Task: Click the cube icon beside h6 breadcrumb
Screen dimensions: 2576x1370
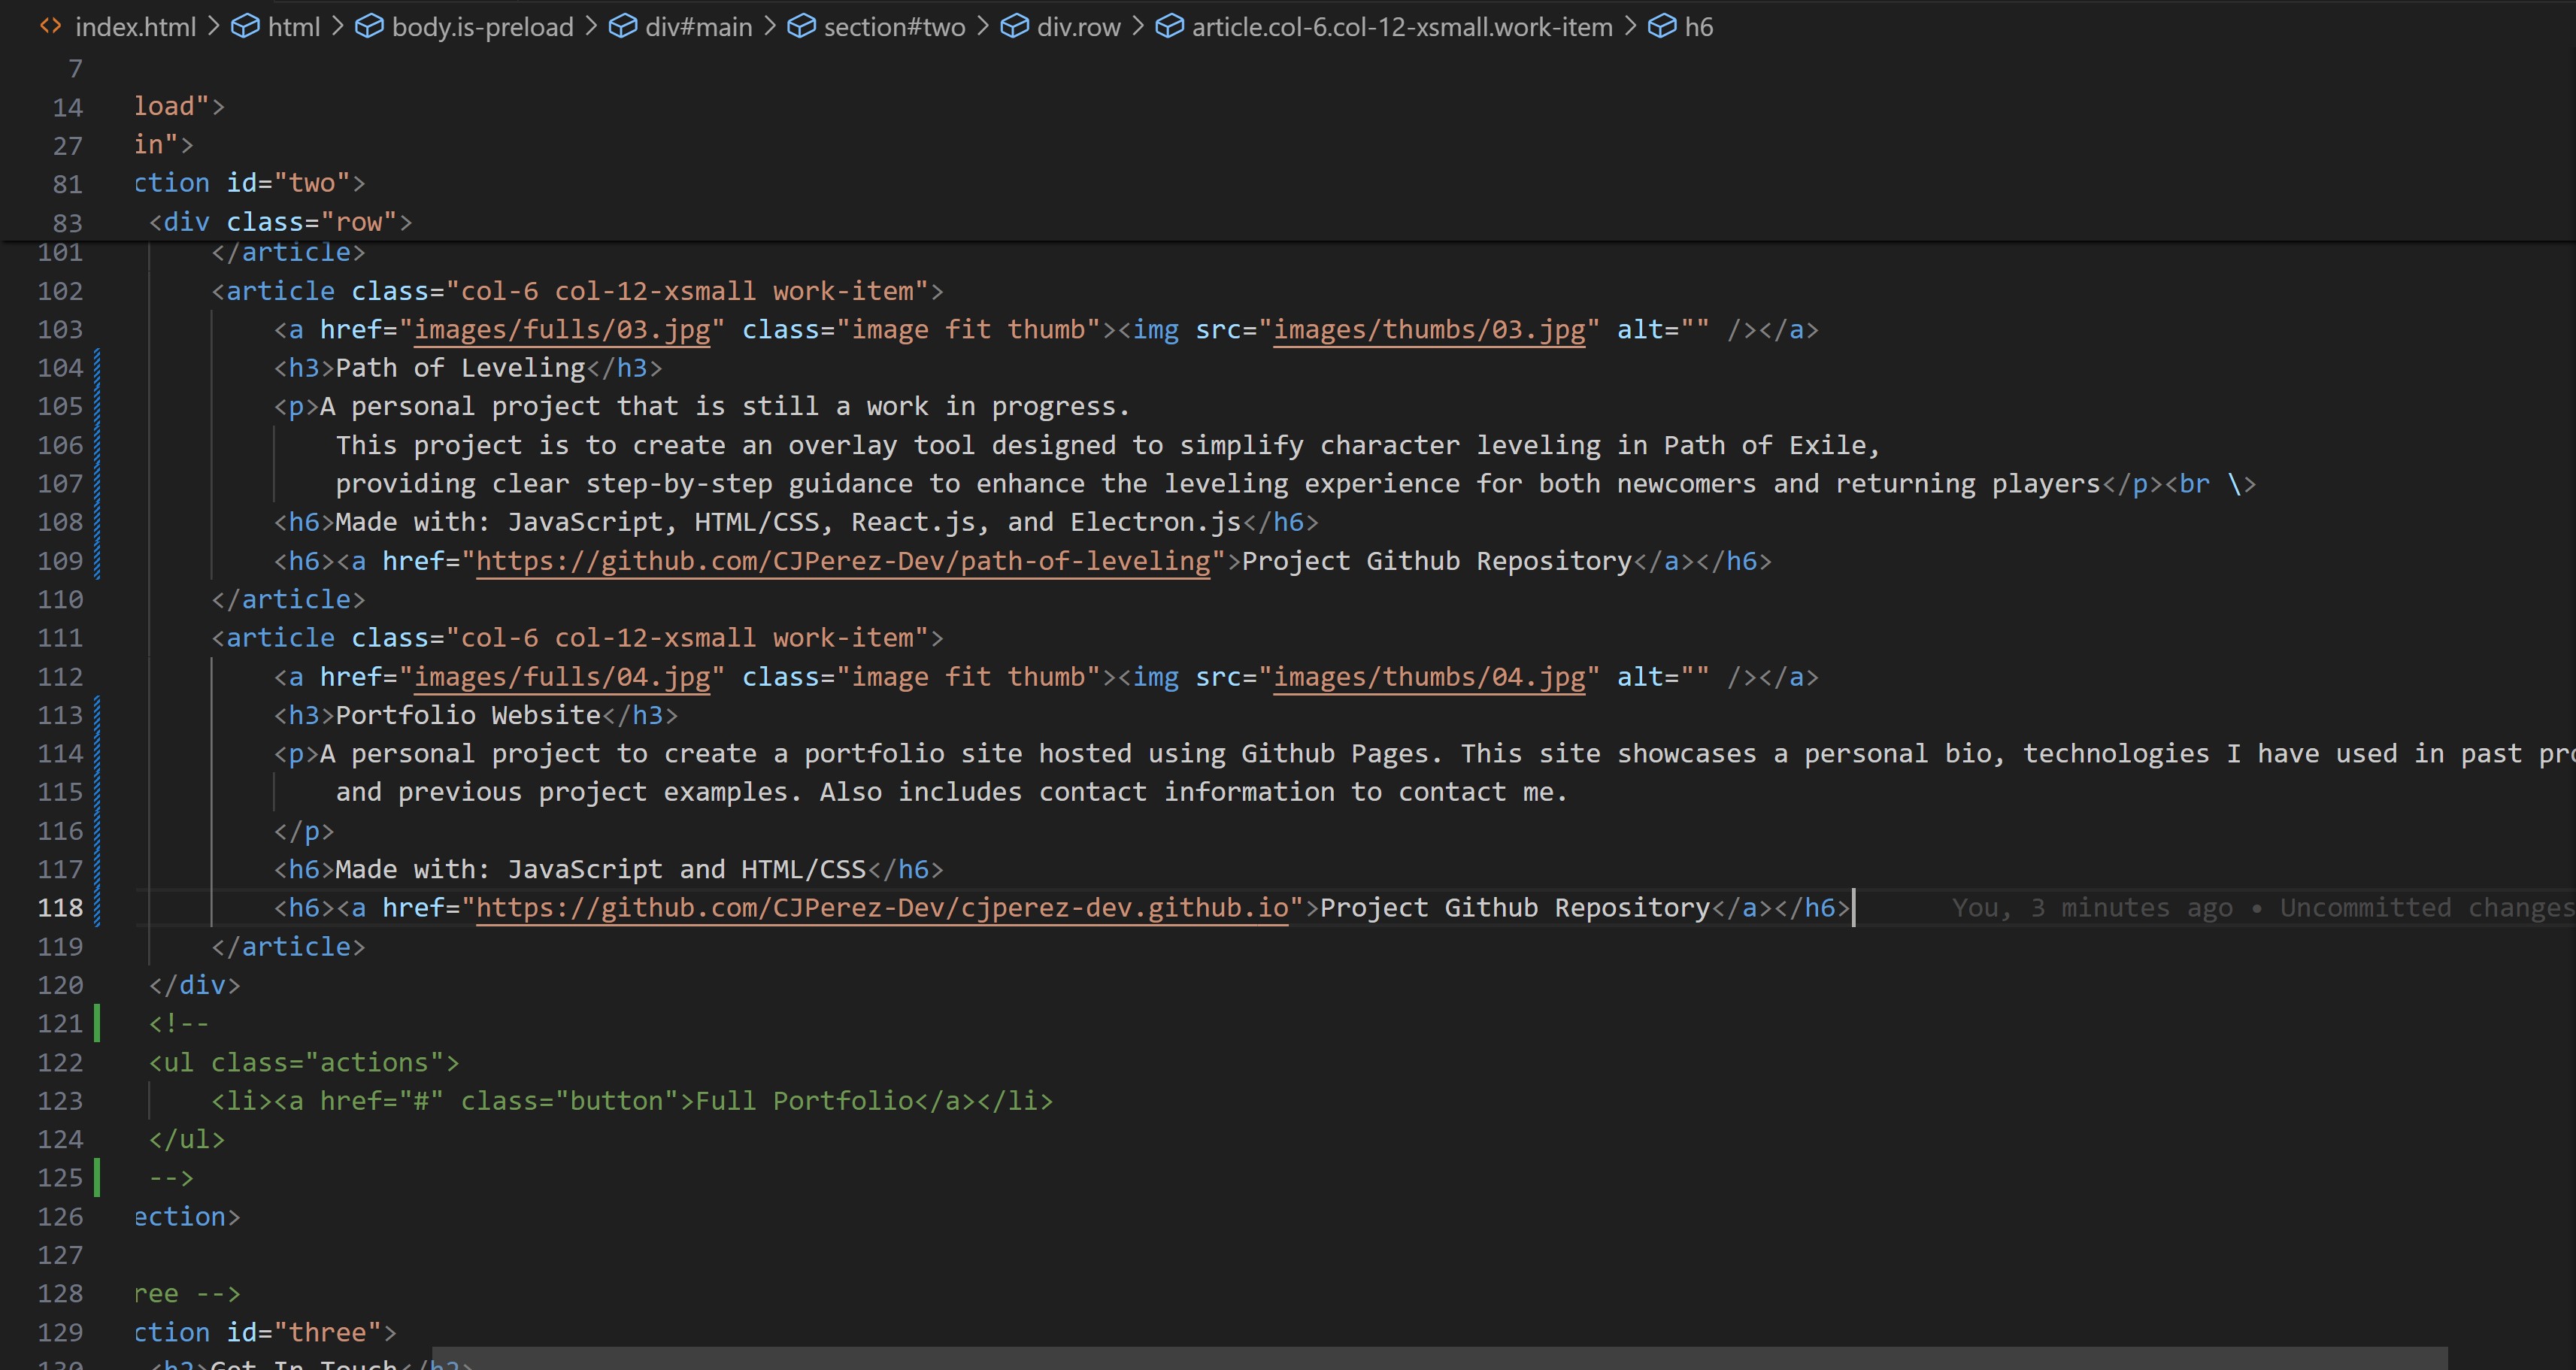Action: tap(1662, 27)
